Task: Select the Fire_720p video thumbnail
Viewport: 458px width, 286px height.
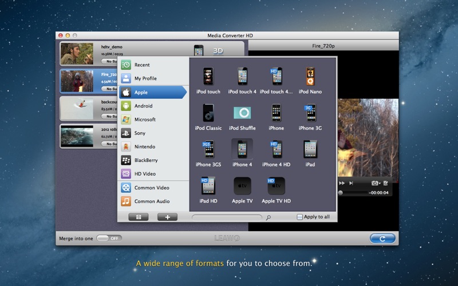Action: tap(77, 81)
